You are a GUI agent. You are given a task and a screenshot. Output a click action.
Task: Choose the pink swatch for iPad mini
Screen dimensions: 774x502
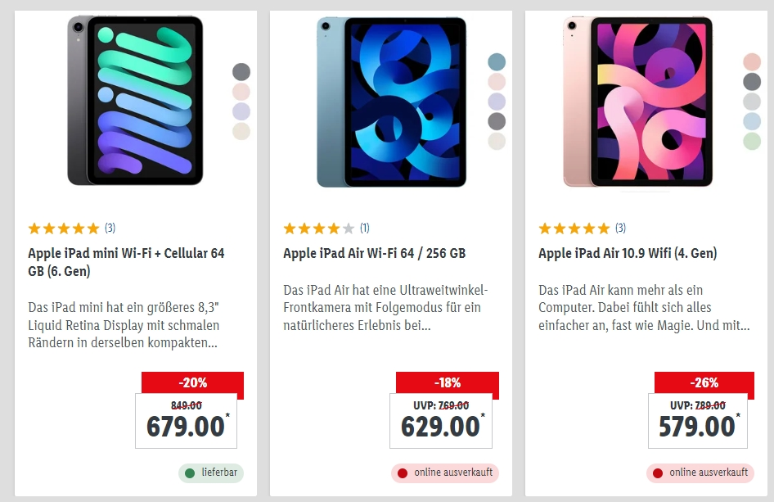241,92
